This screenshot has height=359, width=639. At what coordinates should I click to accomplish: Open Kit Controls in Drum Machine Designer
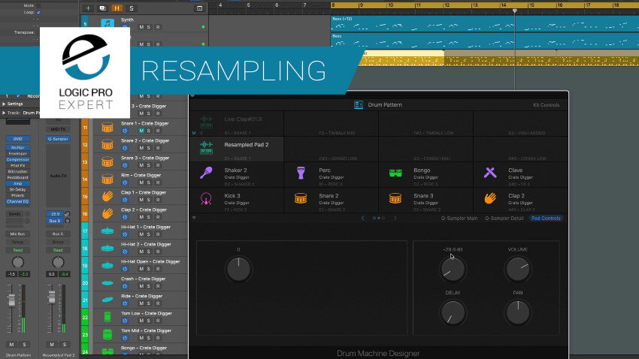[x=546, y=105]
